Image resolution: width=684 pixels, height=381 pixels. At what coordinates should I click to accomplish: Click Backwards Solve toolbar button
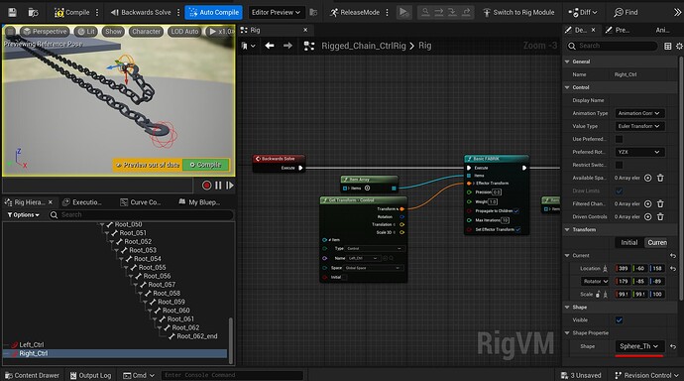141,12
